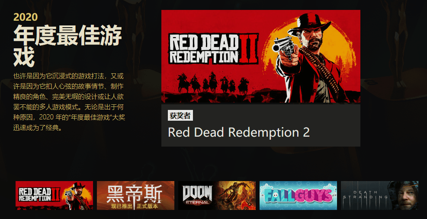Click the Doom Slayer artwork in DOOM thumbnail
This screenshot has width=427, height=219.
[x=235, y=195]
